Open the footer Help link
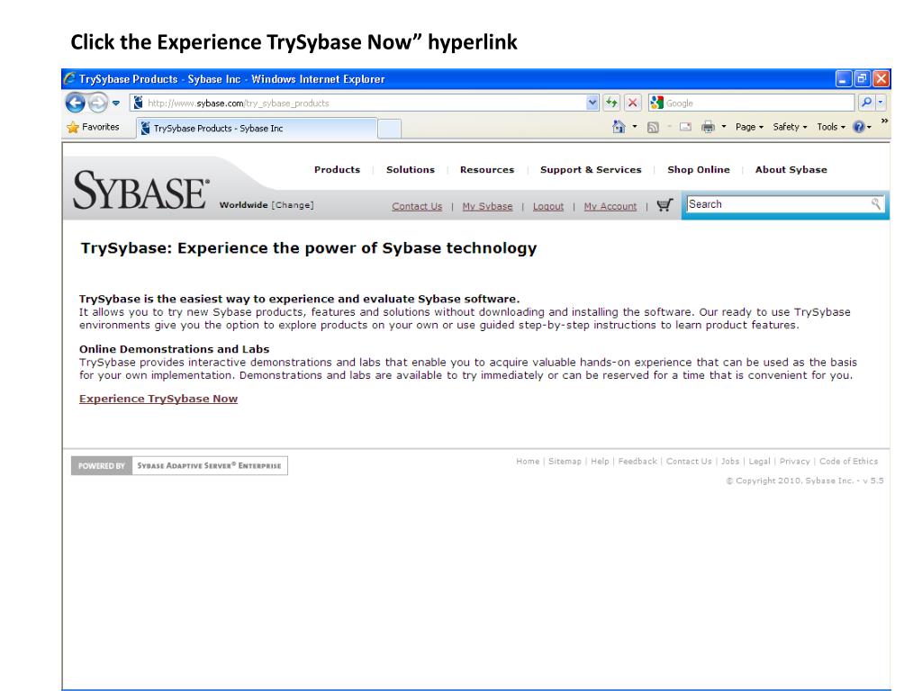The image size is (922, 691). tap(600, 462)
